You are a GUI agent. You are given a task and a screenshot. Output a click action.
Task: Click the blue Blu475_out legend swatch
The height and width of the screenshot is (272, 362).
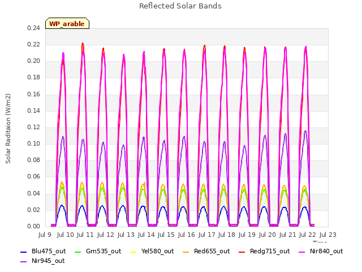[x=24, y=252]
